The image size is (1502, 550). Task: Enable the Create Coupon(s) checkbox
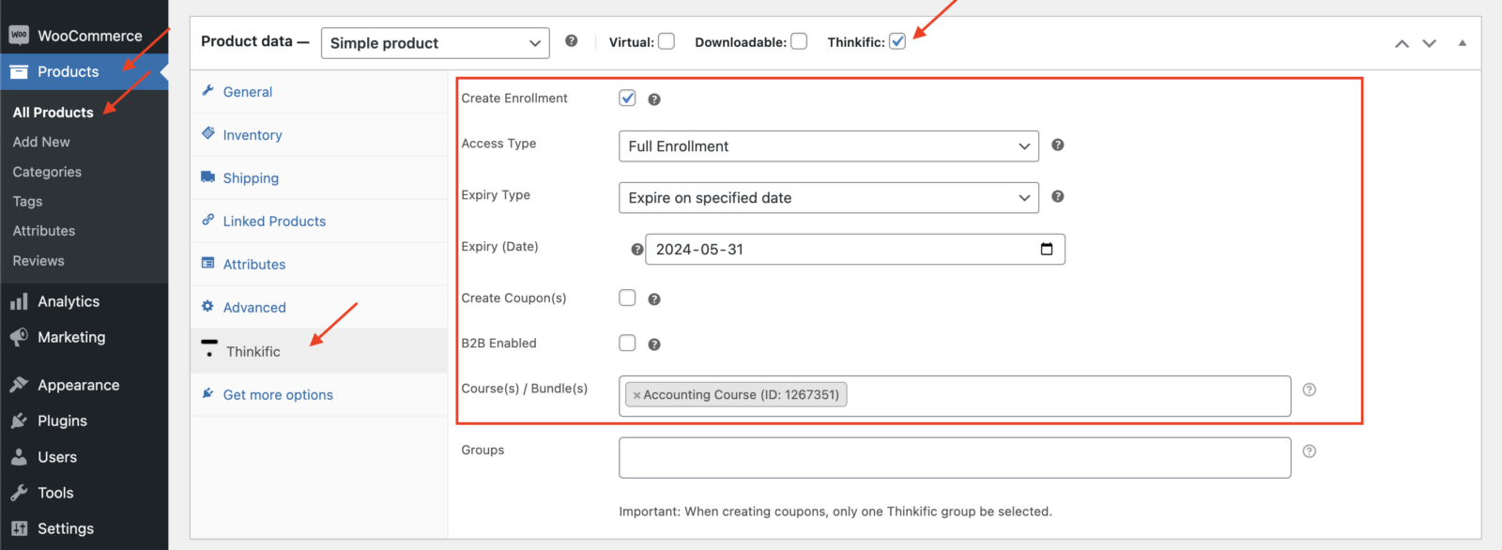(627, 298)
